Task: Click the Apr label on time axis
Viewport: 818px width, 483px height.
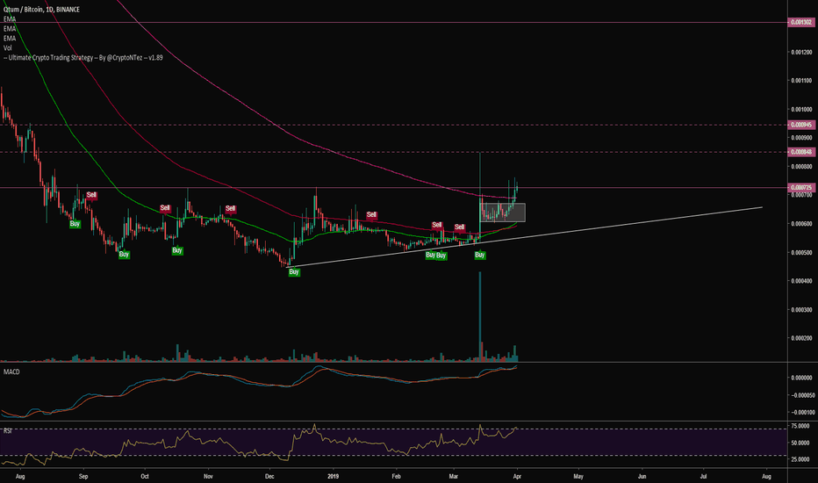Action: click(517, 476)
